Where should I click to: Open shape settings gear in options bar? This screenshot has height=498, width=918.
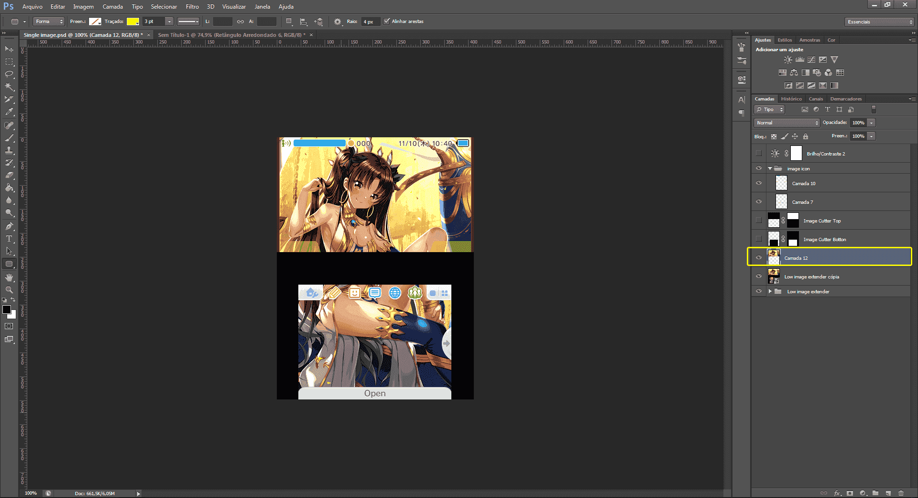pos(338,22)
